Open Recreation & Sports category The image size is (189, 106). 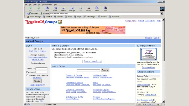(101, 90)
